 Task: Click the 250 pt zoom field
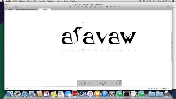coord(164,89)
